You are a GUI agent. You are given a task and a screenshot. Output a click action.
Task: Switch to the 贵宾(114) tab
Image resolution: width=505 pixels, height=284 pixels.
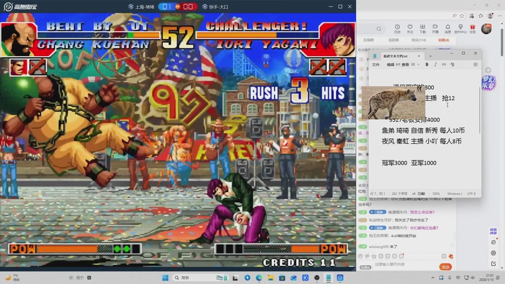(419, 40)
